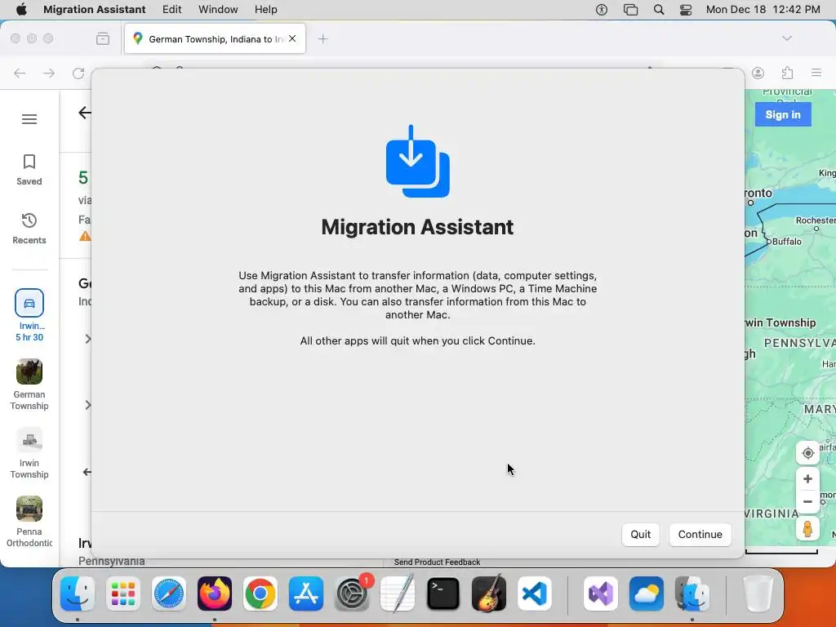
Task: Open Google Chrome from the Dock
Action: (x=260, y=594)
